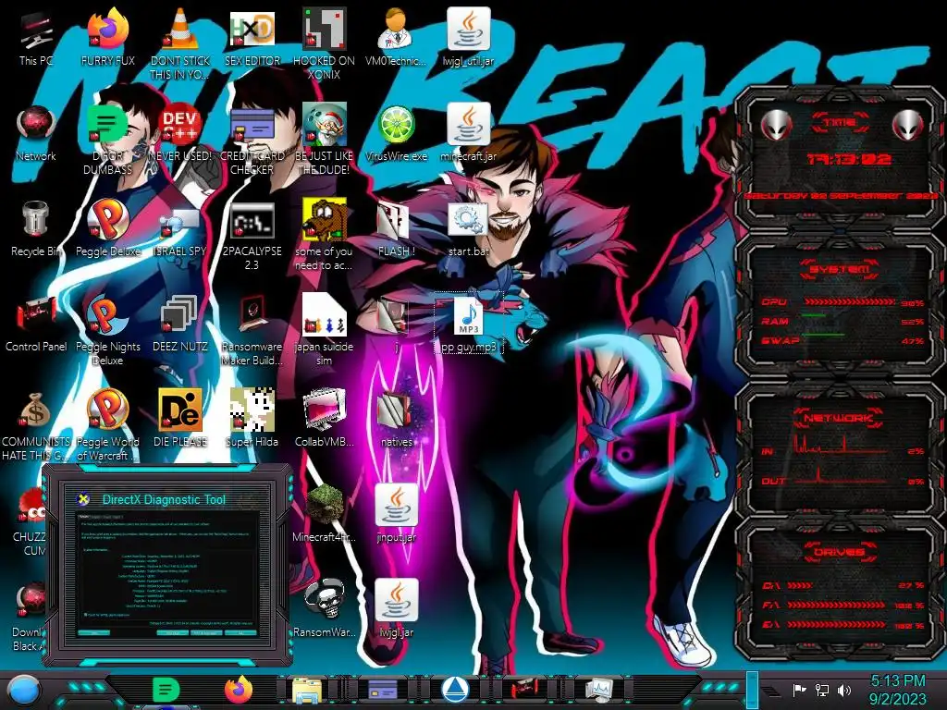Open Firefox from the taskbar

239,690
